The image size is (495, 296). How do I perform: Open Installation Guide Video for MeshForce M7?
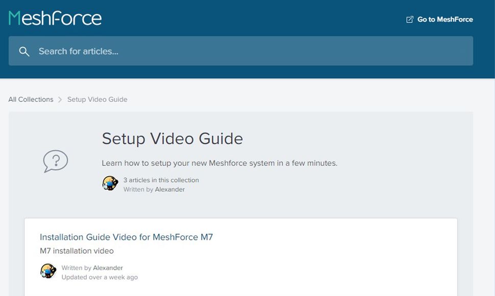click(126, 237)
